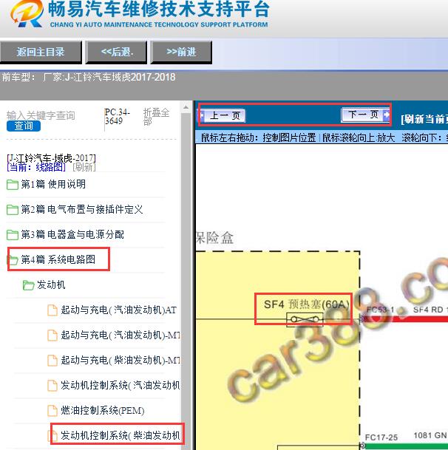Open the 上一页 previous page button
This screenshot has width=448, height=450.
pyautogui.click(x=223, y=116)
